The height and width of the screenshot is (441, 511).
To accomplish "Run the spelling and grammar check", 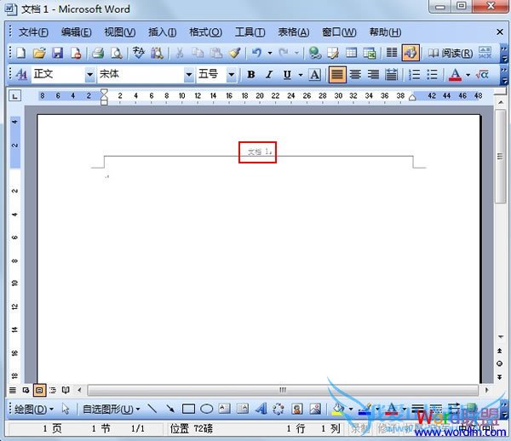I will pyautogui.click(x=139, y=53).
